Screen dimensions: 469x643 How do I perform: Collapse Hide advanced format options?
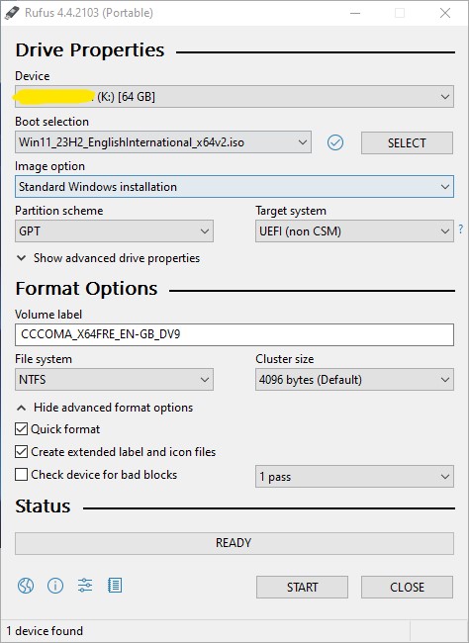point(104,408)
